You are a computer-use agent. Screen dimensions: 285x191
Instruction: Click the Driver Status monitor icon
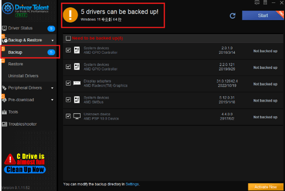point(4,28)
